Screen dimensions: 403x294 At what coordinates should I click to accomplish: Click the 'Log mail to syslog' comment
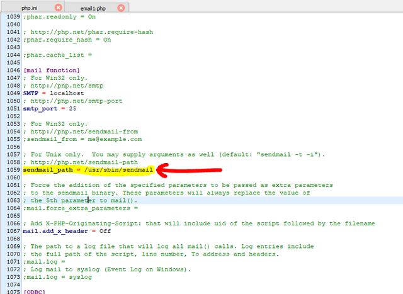tap(107, 269)
